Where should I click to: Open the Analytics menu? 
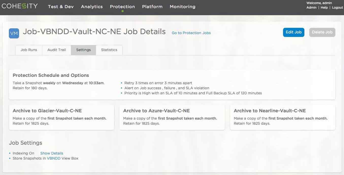pyautogui.click(x=92, y=7)
